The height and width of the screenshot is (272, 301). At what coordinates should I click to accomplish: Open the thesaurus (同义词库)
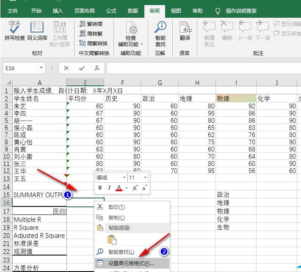[37, 30]
